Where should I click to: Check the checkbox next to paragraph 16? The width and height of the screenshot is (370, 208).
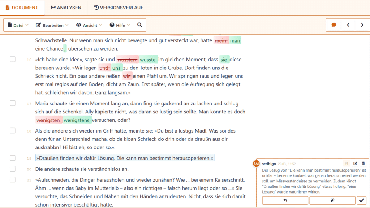13,60
